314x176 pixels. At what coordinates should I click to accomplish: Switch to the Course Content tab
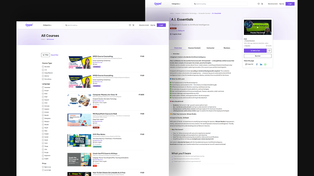click(x=194, y=48)
